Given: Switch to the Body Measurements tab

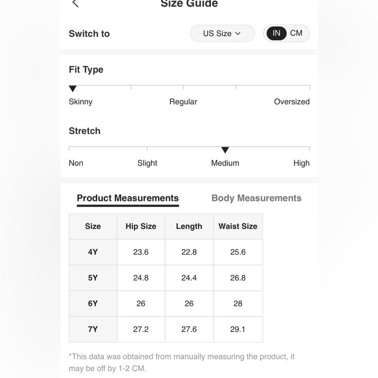Looking at the screenshot, I should pos(256,198).
